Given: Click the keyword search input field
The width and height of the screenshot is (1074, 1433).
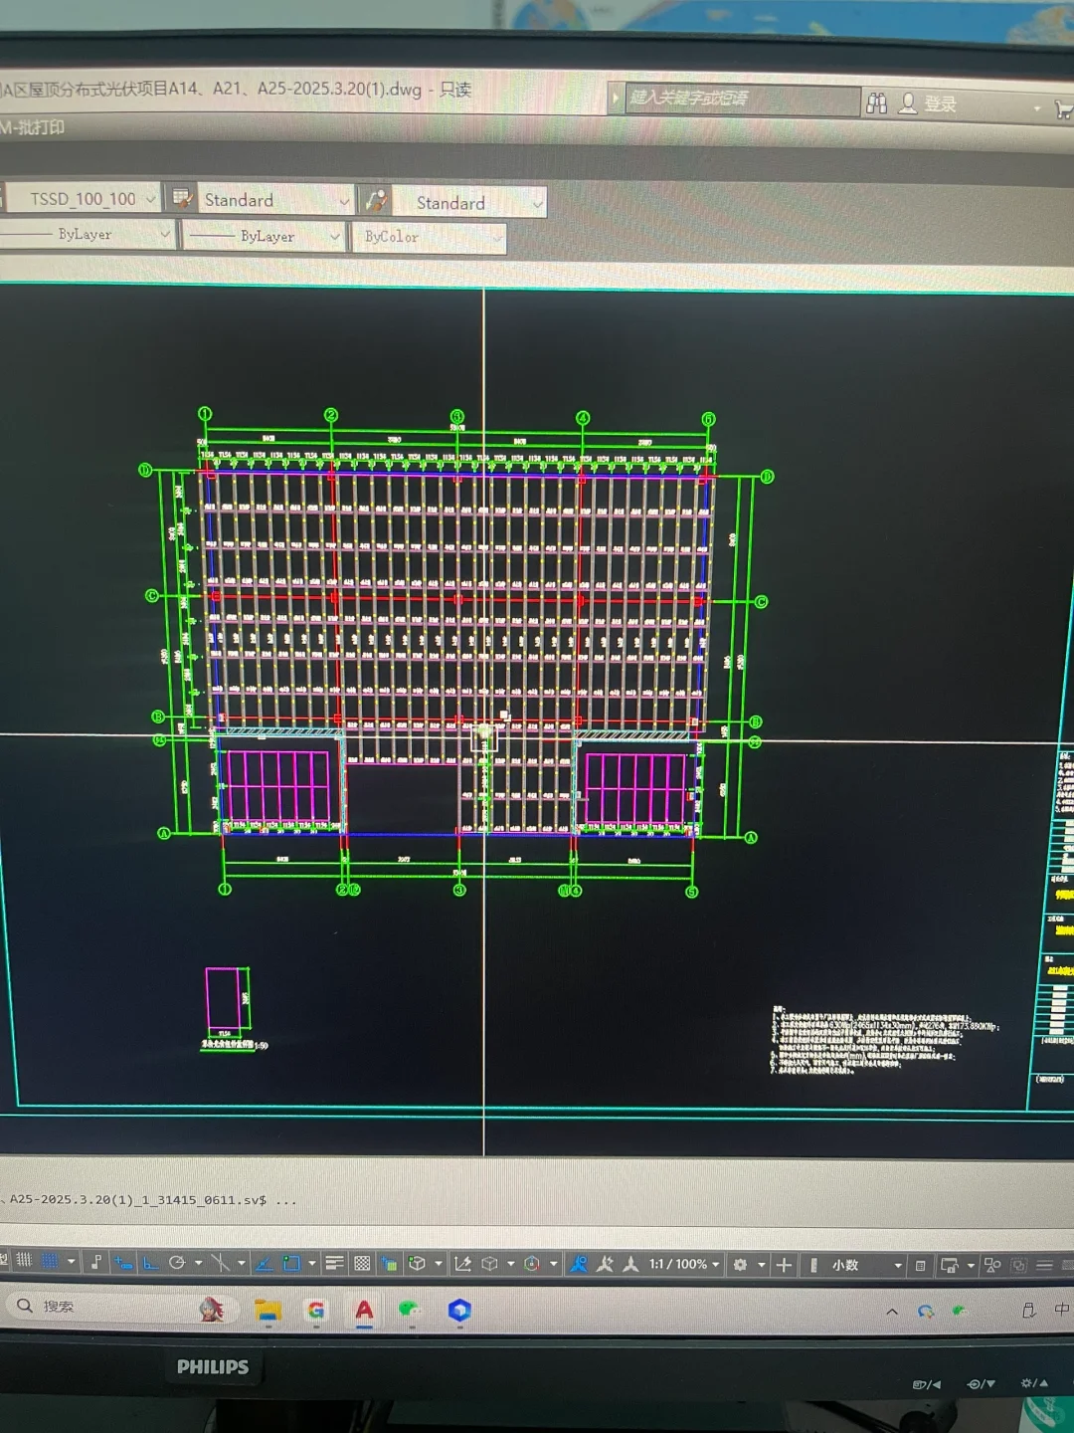Looking at the screenshot, I should 742,99.
